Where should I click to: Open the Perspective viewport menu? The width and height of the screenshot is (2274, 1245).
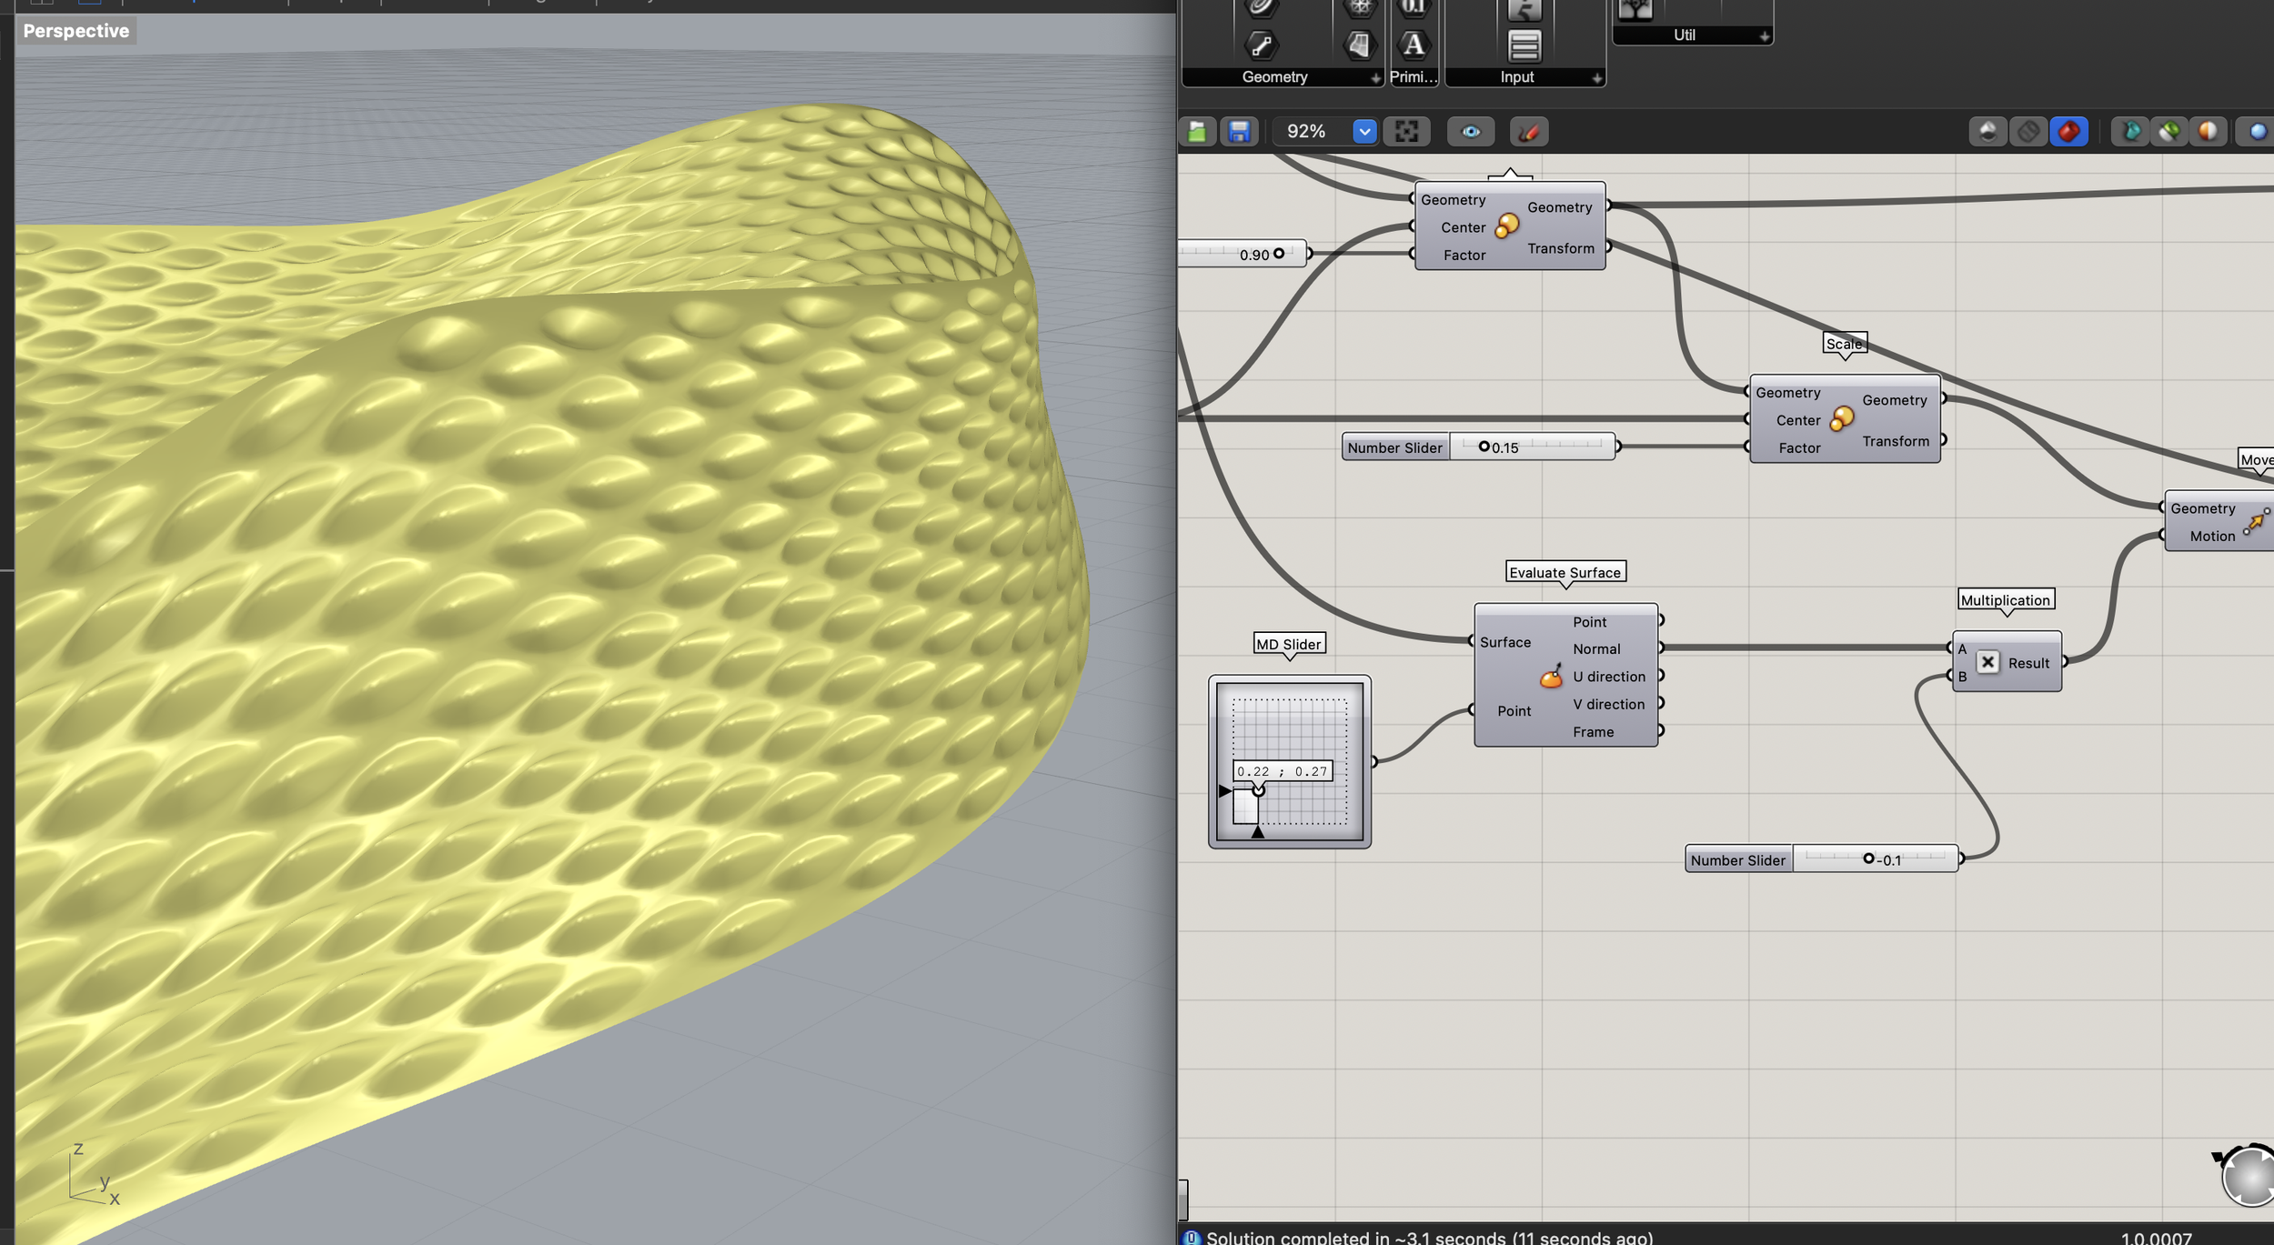pos(76,31)
